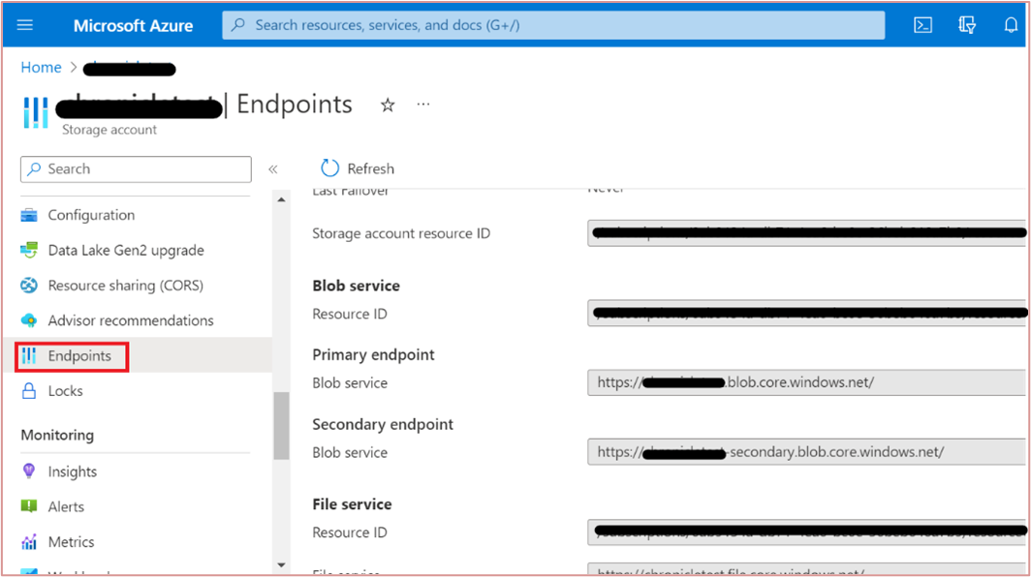Favorite this page with the star icon
Viewport: 1031px width, 577px height.
(x=388, y=106)
